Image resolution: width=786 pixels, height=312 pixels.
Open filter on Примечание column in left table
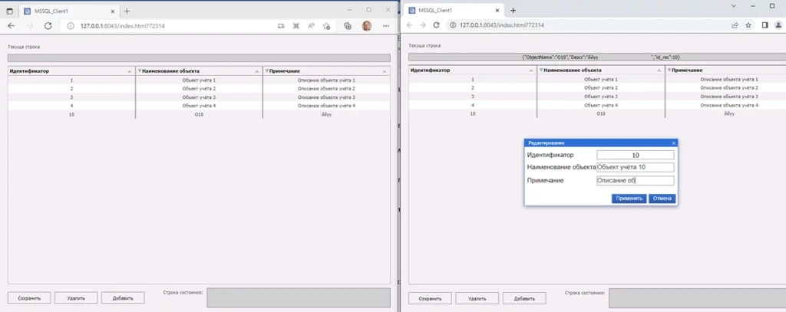(266, 71)
